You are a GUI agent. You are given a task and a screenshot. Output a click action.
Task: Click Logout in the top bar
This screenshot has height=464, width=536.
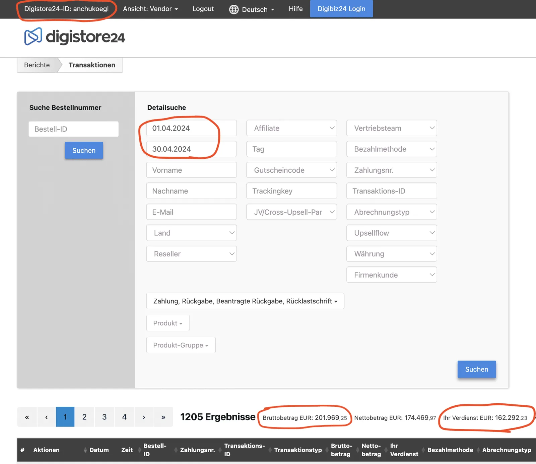point(203,9)
